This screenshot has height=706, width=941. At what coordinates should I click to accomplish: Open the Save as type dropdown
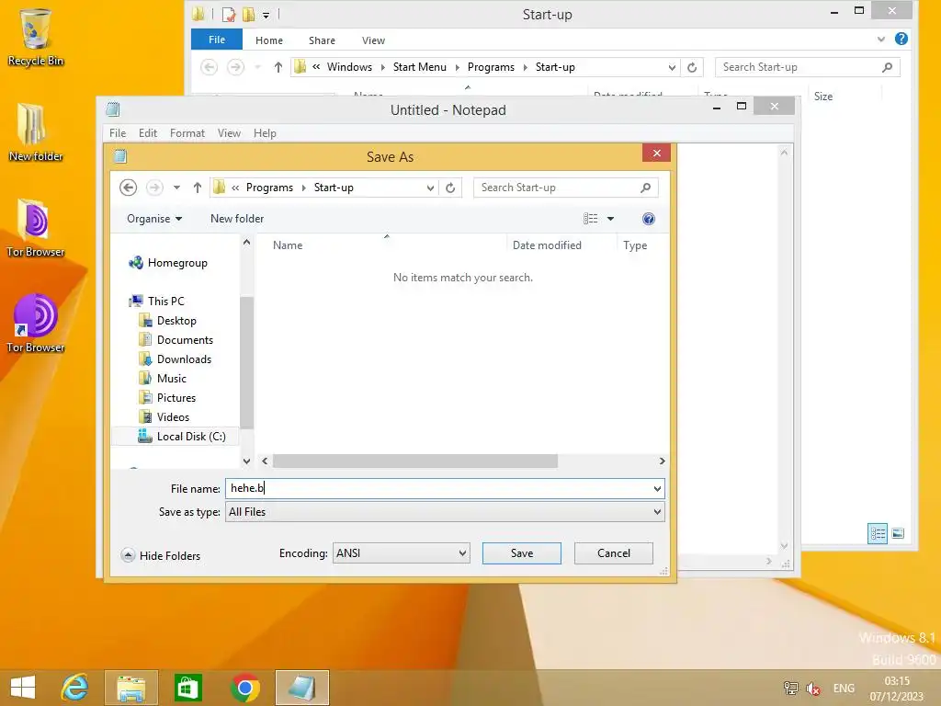click(657, 512)
